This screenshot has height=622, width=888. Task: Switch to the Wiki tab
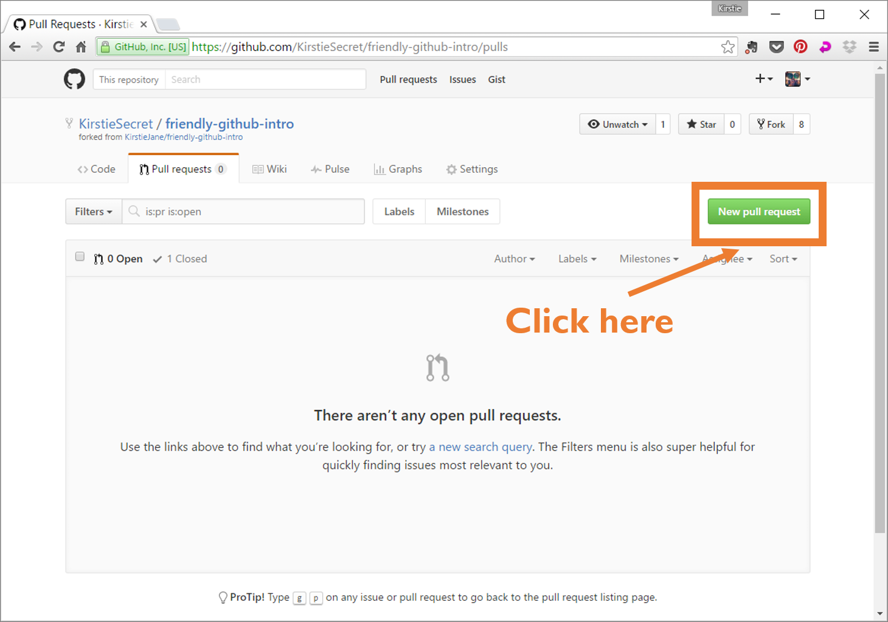click(x=269, y=169)
